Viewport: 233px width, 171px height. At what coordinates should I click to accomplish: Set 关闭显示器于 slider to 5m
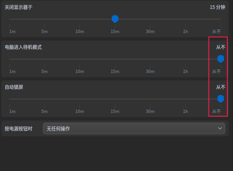pyautogui.click(x=45, y=19)
